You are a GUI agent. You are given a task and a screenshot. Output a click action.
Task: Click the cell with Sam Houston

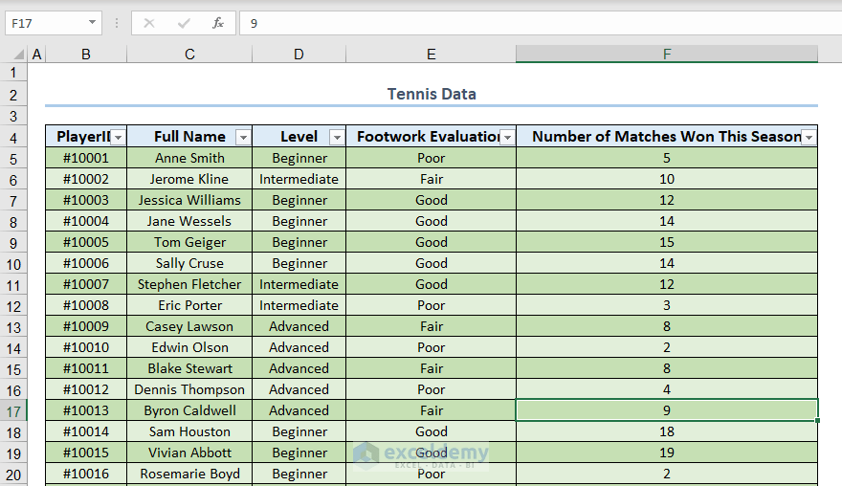coord(189,431)
